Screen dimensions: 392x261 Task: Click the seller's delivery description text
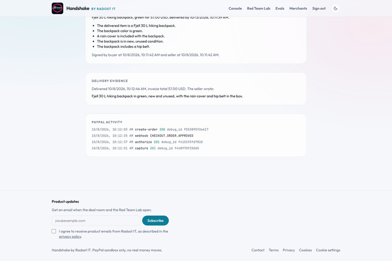coord(167,96)
